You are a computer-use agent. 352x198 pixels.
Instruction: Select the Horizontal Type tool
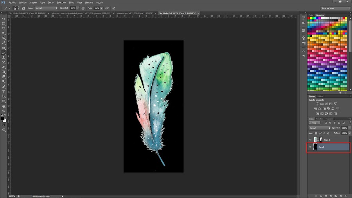4,91
